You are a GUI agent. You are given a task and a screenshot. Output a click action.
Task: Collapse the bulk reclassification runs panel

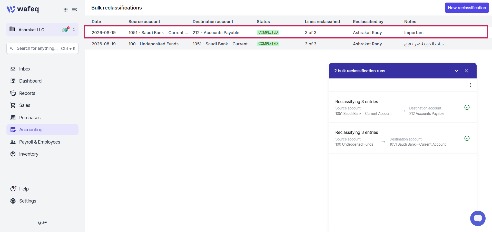(x=456, y=71)
